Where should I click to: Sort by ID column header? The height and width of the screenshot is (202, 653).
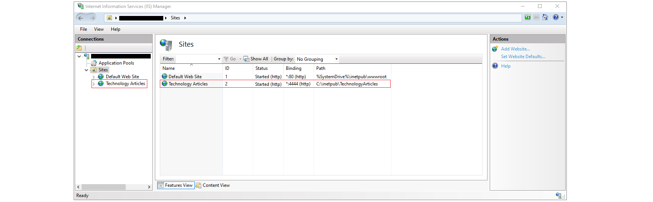point(238,68)
